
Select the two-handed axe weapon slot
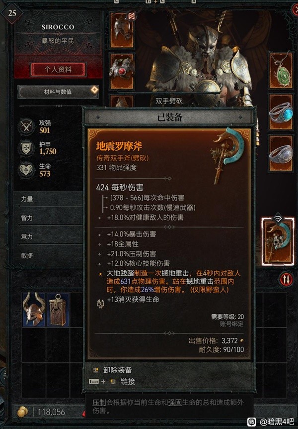278,241
